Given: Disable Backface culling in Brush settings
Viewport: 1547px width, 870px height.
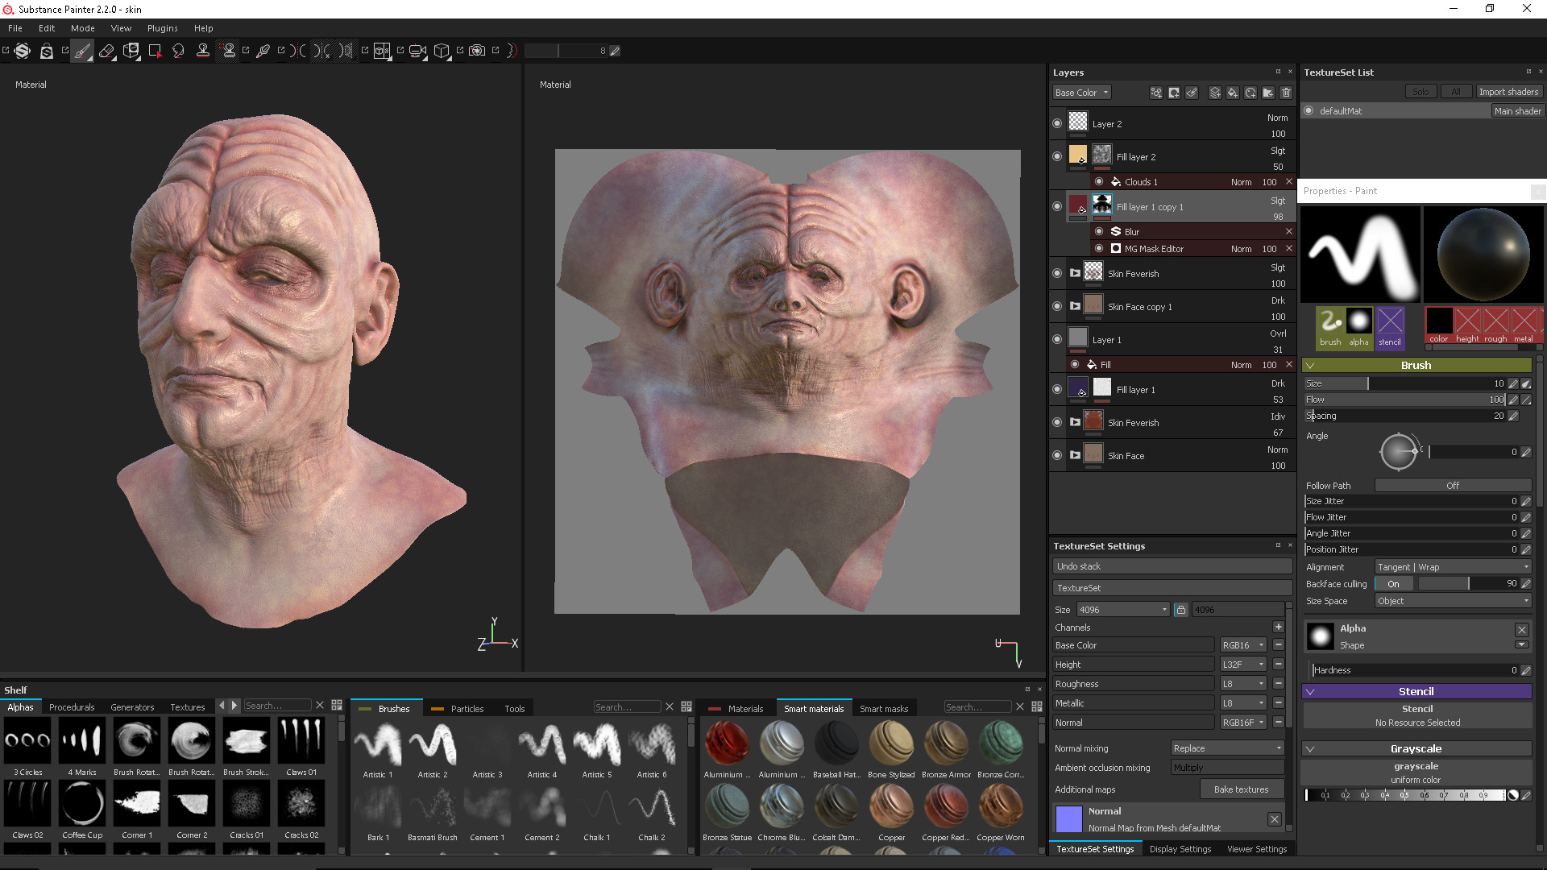Looking at the screenshot, I should tap(1394, 583).
